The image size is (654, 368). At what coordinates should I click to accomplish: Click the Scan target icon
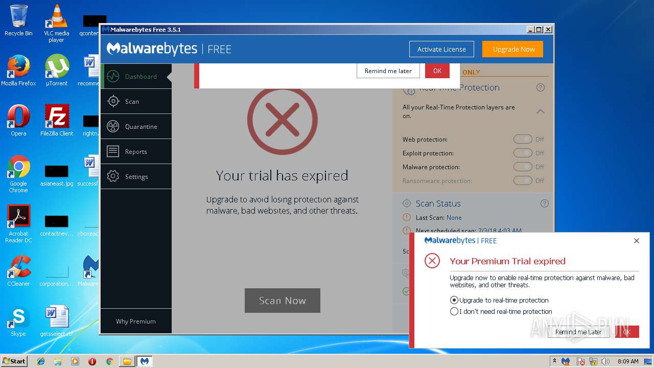[x=113, y=101]
